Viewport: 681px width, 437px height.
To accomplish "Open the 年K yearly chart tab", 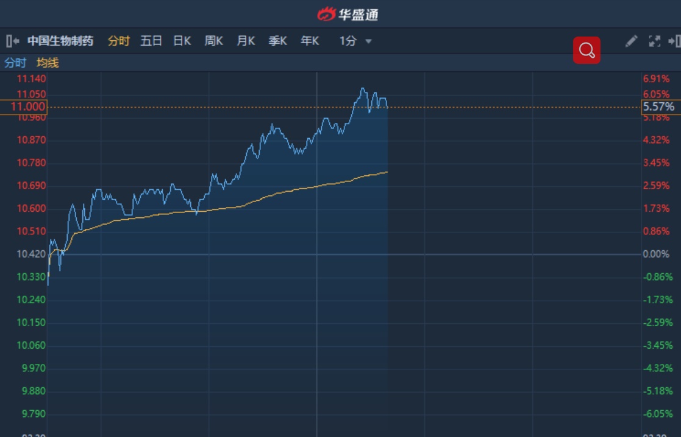I will click(310, 41).
